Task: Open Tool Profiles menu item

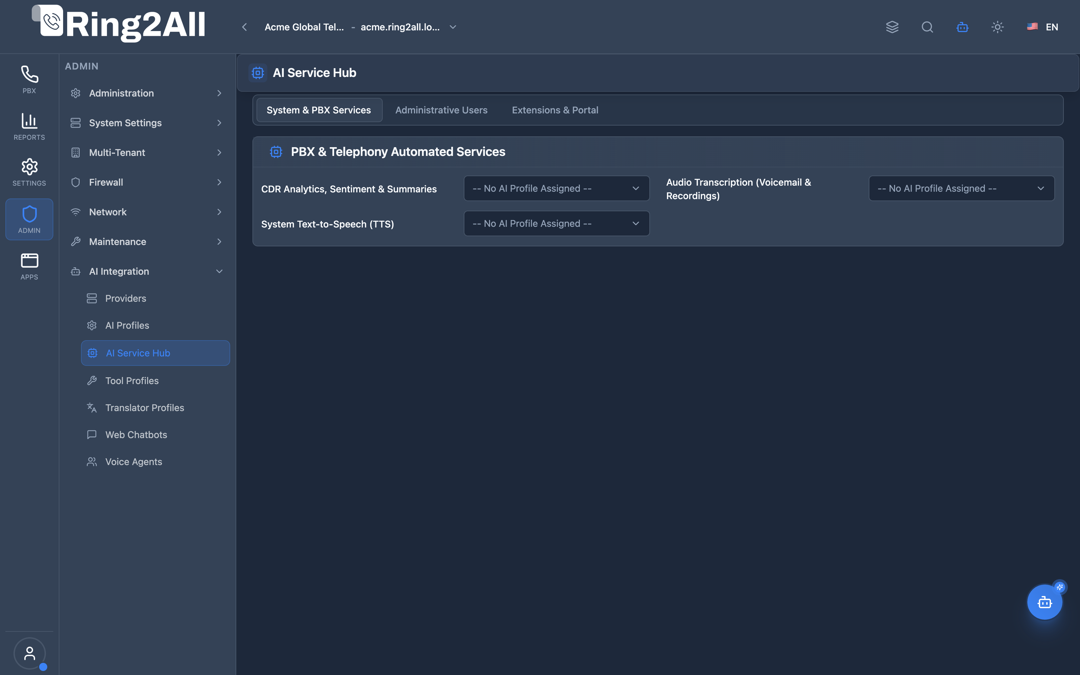Action: (x=155, y=381)
